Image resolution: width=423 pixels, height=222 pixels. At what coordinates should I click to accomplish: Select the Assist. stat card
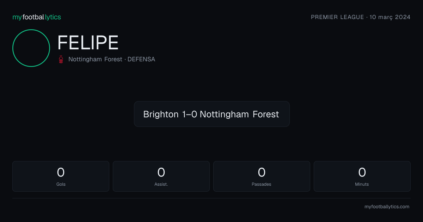point(161,176)
